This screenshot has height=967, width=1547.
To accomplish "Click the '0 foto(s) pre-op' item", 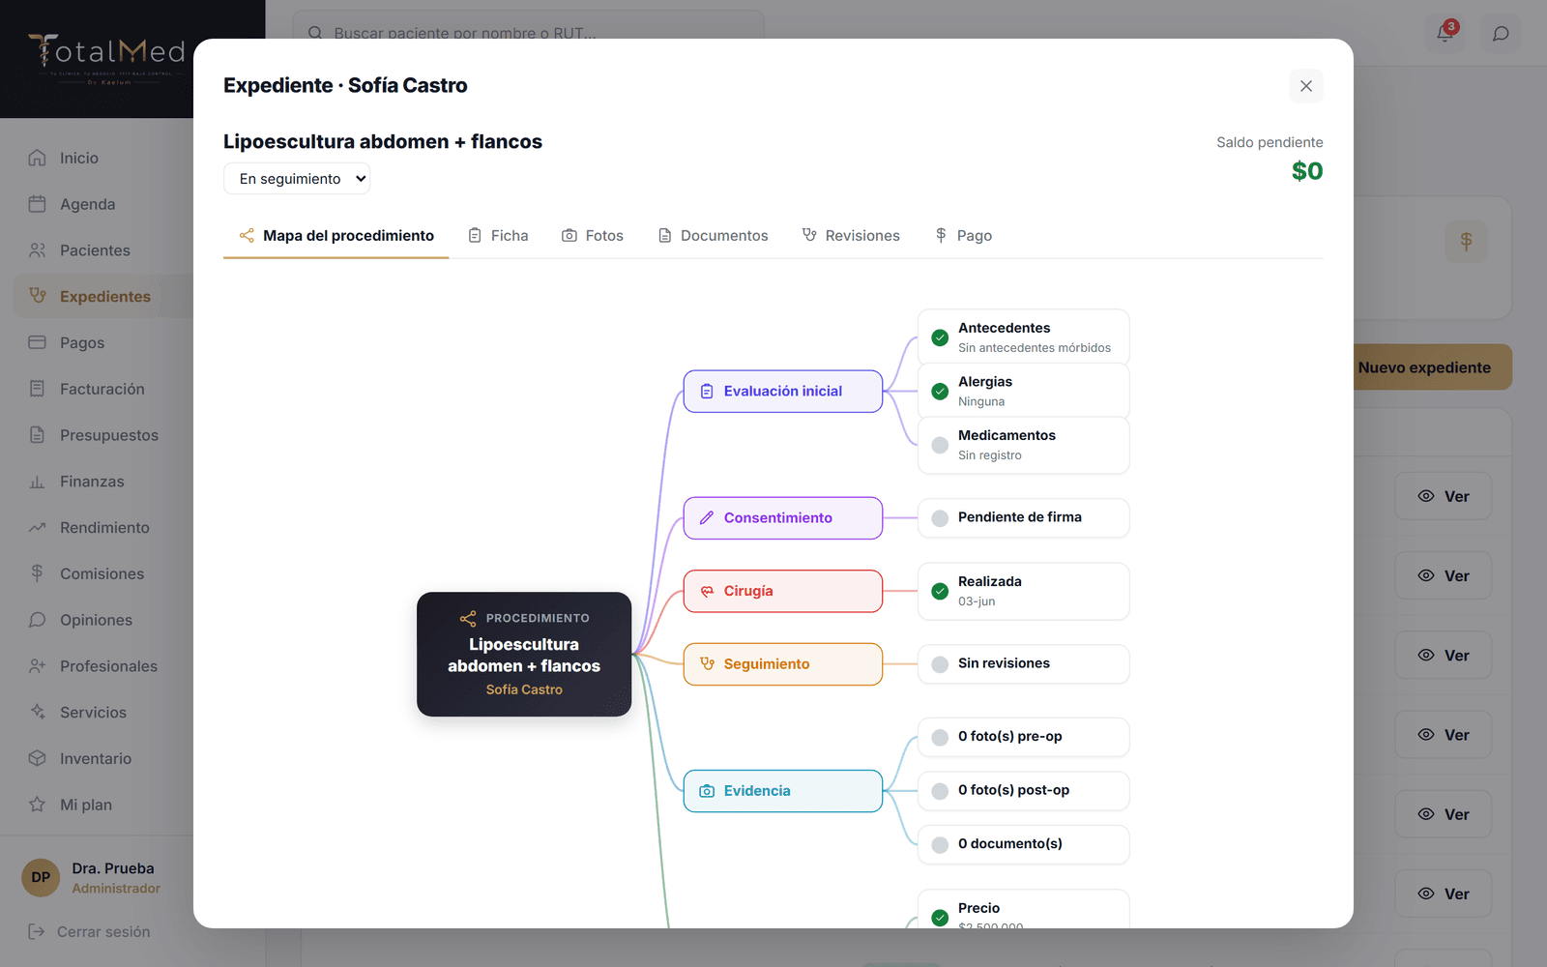I will click(x=1023, y=737).
